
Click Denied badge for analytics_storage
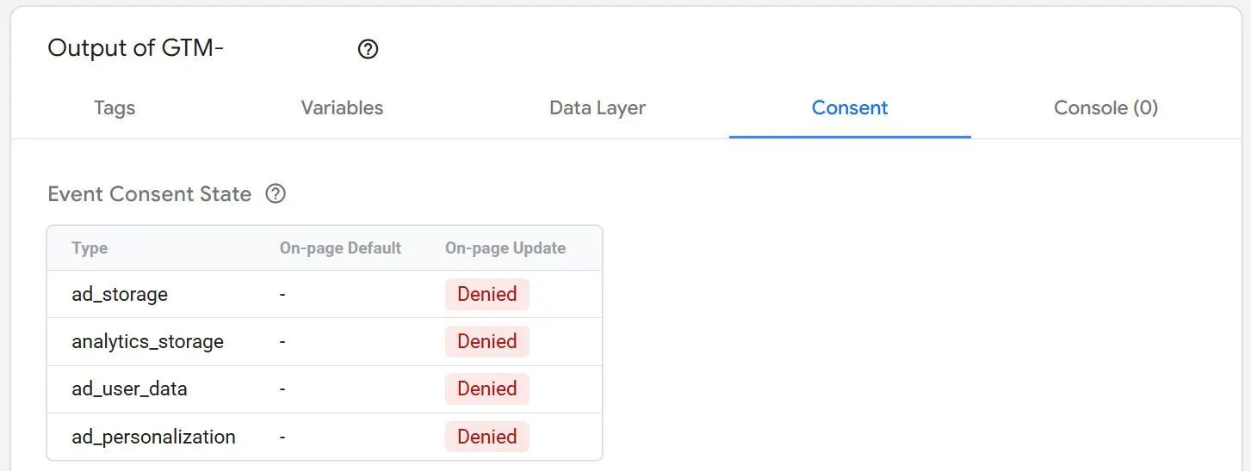(486, 341)
